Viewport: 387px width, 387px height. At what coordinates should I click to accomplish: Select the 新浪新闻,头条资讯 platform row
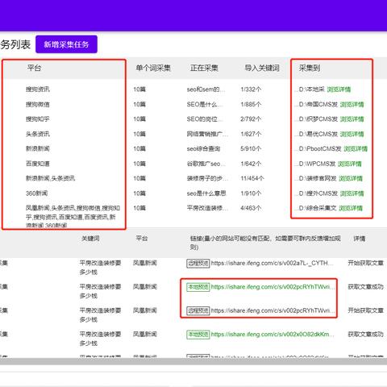[50, 178]
